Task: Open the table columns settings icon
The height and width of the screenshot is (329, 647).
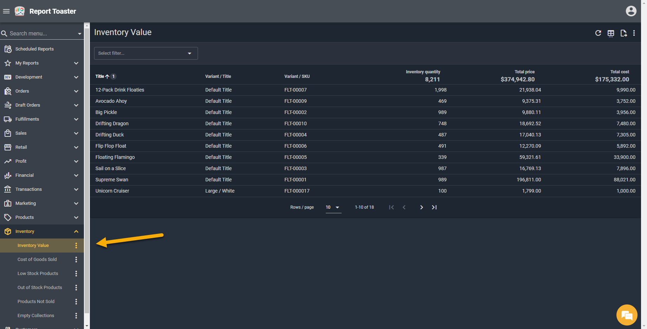Action: point(611,33)
